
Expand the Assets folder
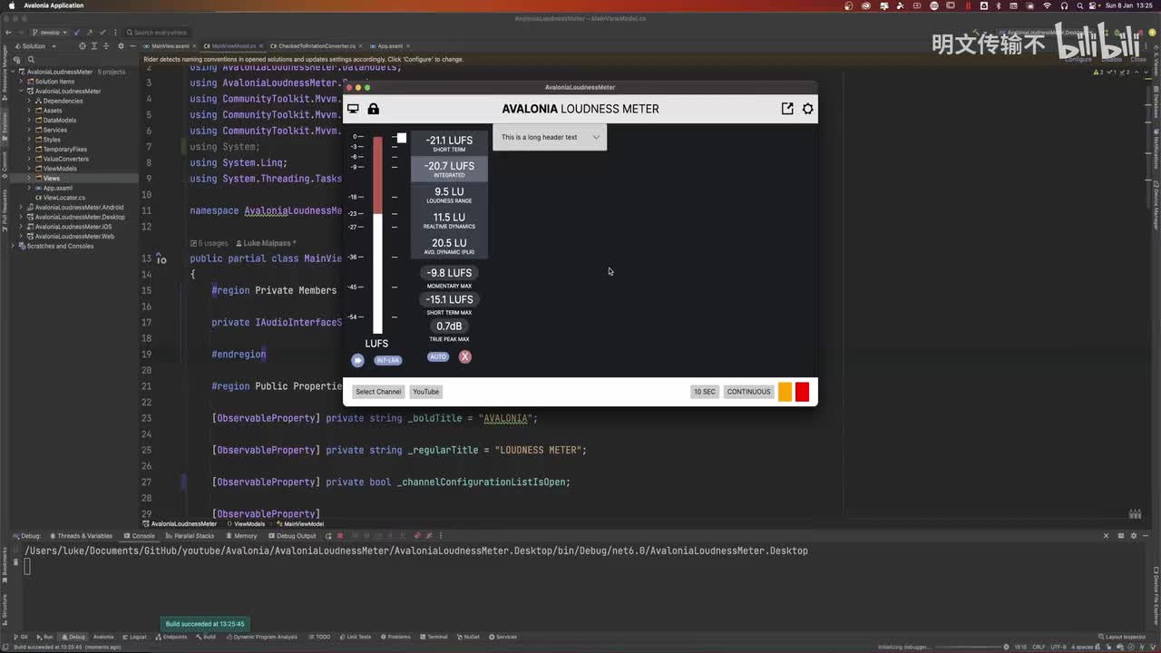click(30, 111)
